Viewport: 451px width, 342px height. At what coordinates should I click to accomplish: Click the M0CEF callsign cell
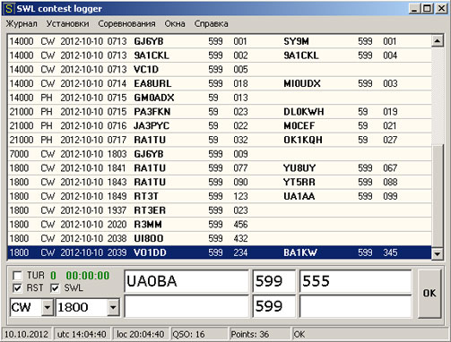click(x=299, y=125)
